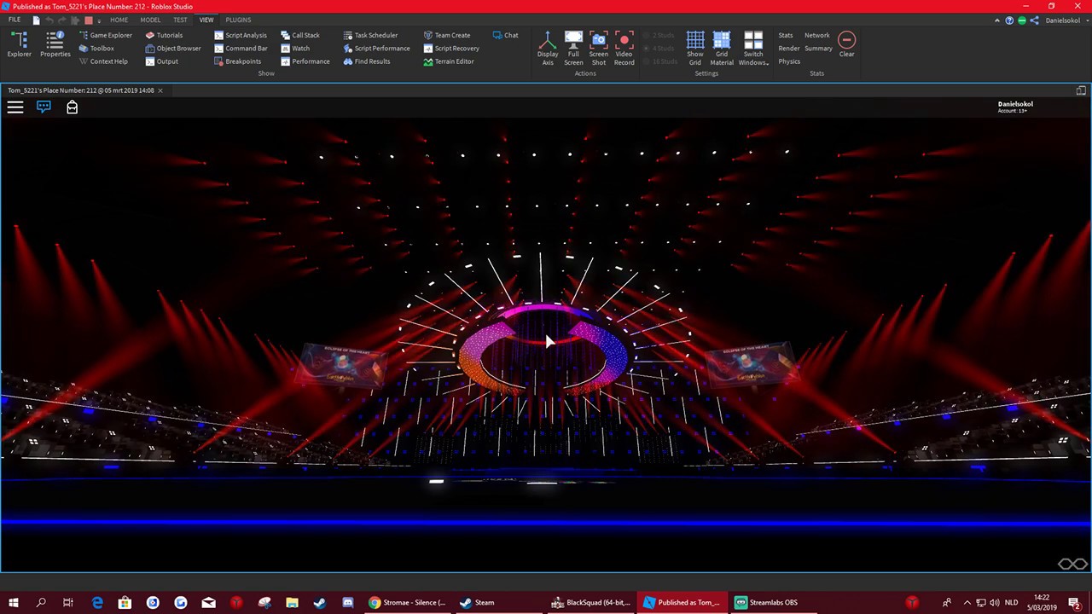1092x614 pixels.
Task: Open BlackSquad taskbar item
Action: [590, 602]
